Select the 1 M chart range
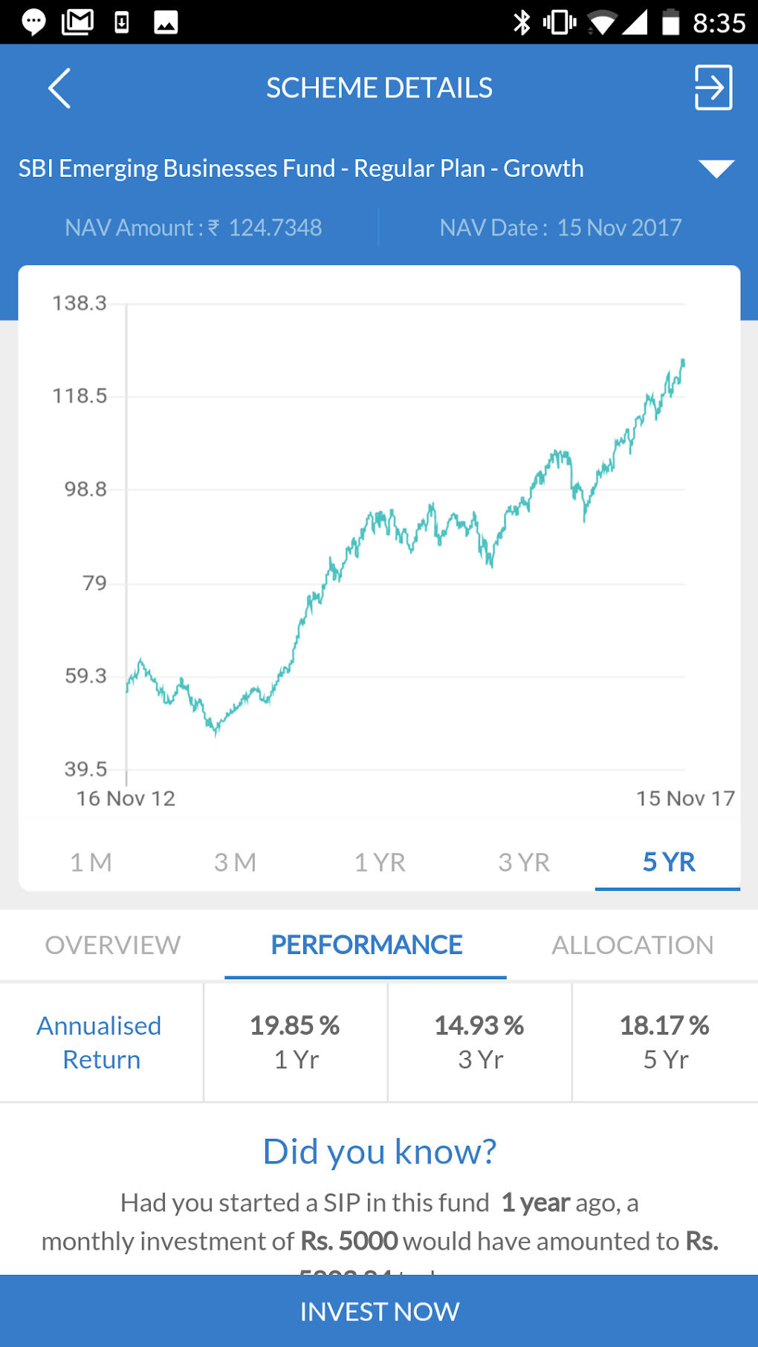Viewport: 758px width, 1347px height. (89, 862)
